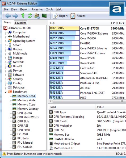126x158 pixels.
Task: Click the green monitor toolbar icon
Action: (44, 16)
